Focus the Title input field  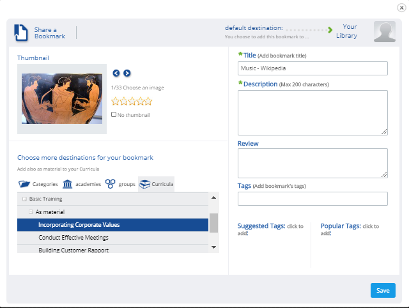click(313, 68)
